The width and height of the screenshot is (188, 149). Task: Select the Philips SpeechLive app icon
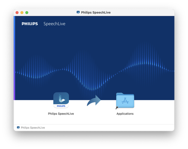click(61, 100)
